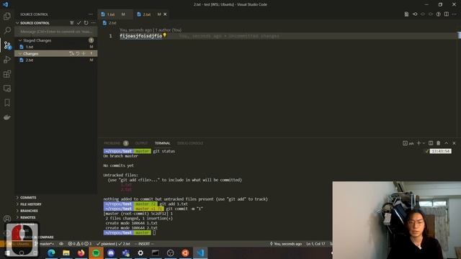The height and width of the screenshot is (259, 461).
Task: Open staged file 1.txt in Source Control
Action: [56, 47]
